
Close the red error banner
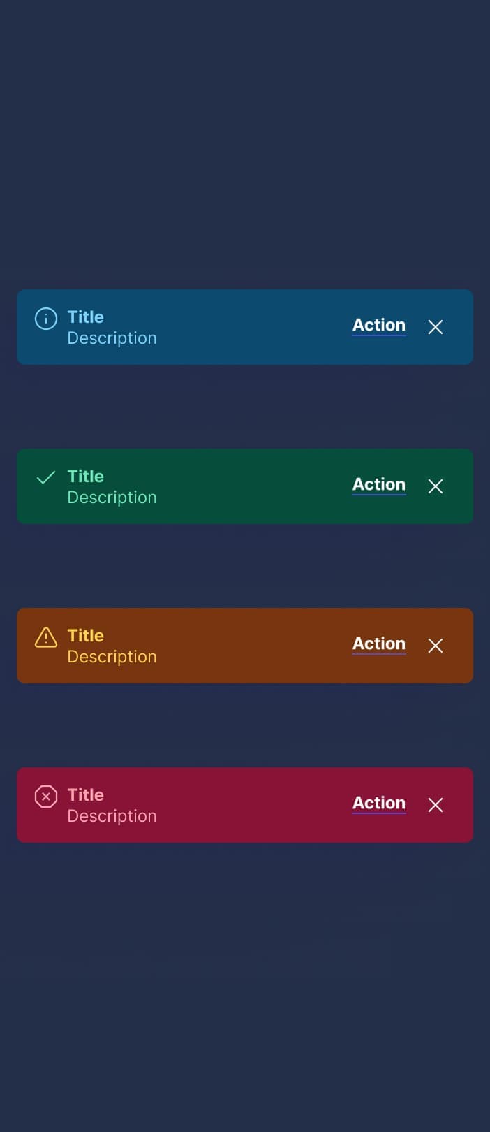[x=436, y=805]
